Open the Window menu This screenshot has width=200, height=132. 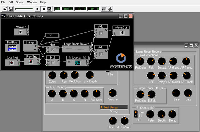tap(32, 2)
